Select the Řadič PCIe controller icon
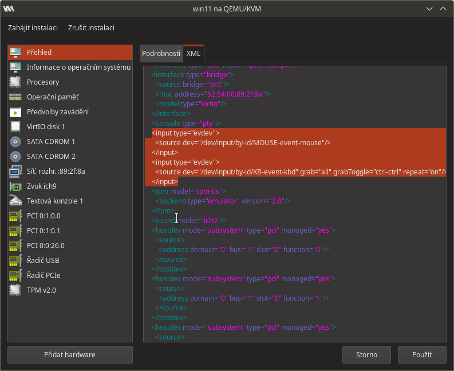This screenshot has width=454, height=371. [x=15, y=276]
